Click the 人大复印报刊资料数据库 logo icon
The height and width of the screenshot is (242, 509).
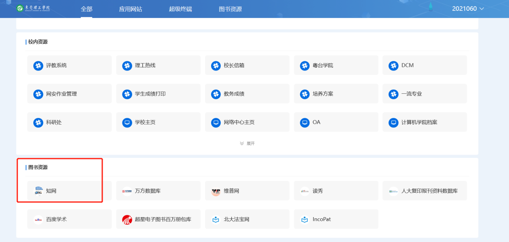[393, 191]
